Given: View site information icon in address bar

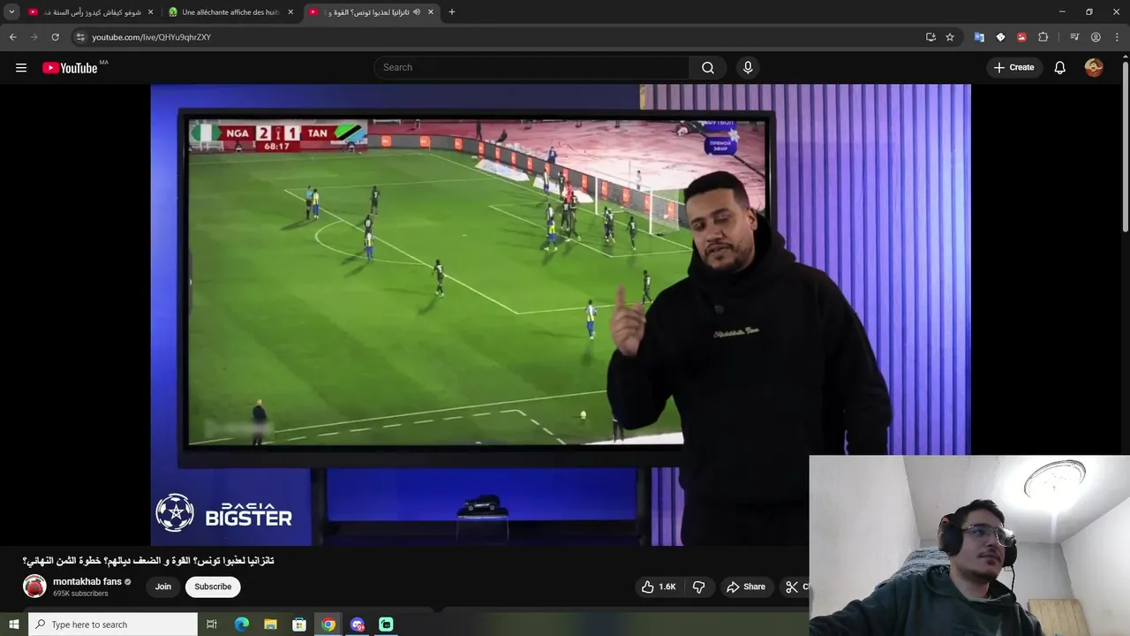Looking at the screenshot, I should 79,37.
